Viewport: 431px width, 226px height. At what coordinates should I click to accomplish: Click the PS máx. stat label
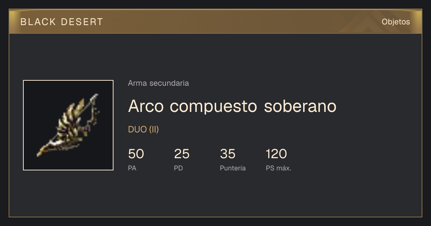coord(278,168)
